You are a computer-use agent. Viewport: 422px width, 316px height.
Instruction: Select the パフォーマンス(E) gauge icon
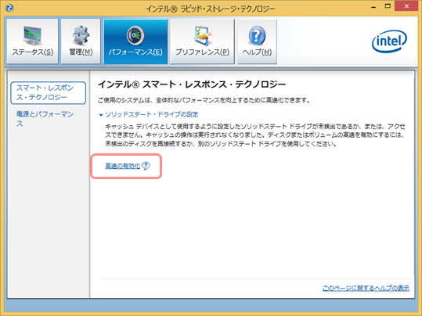click(x=135, y=35)
